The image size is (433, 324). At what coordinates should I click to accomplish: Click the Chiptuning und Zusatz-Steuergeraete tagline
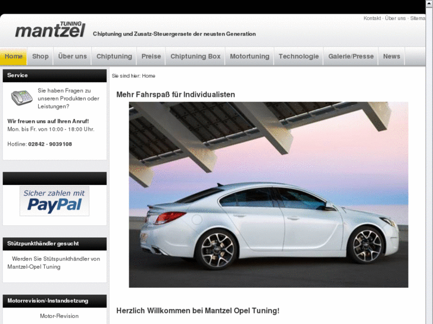pyautogui.click(x=175, y=34)
